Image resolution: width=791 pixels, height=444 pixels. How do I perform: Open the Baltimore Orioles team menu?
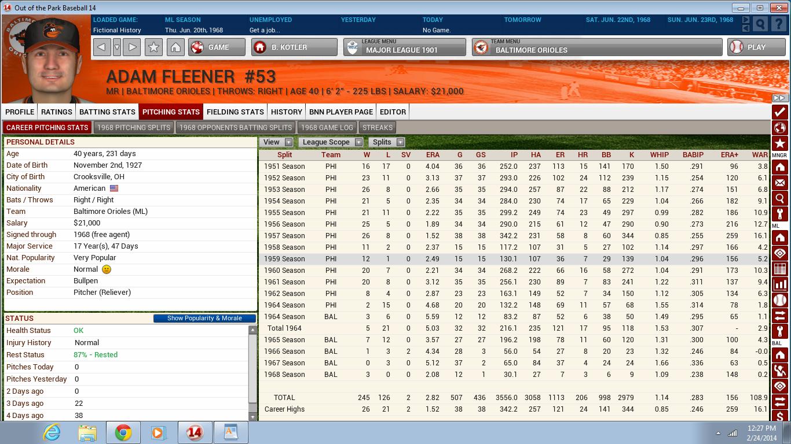597,47
